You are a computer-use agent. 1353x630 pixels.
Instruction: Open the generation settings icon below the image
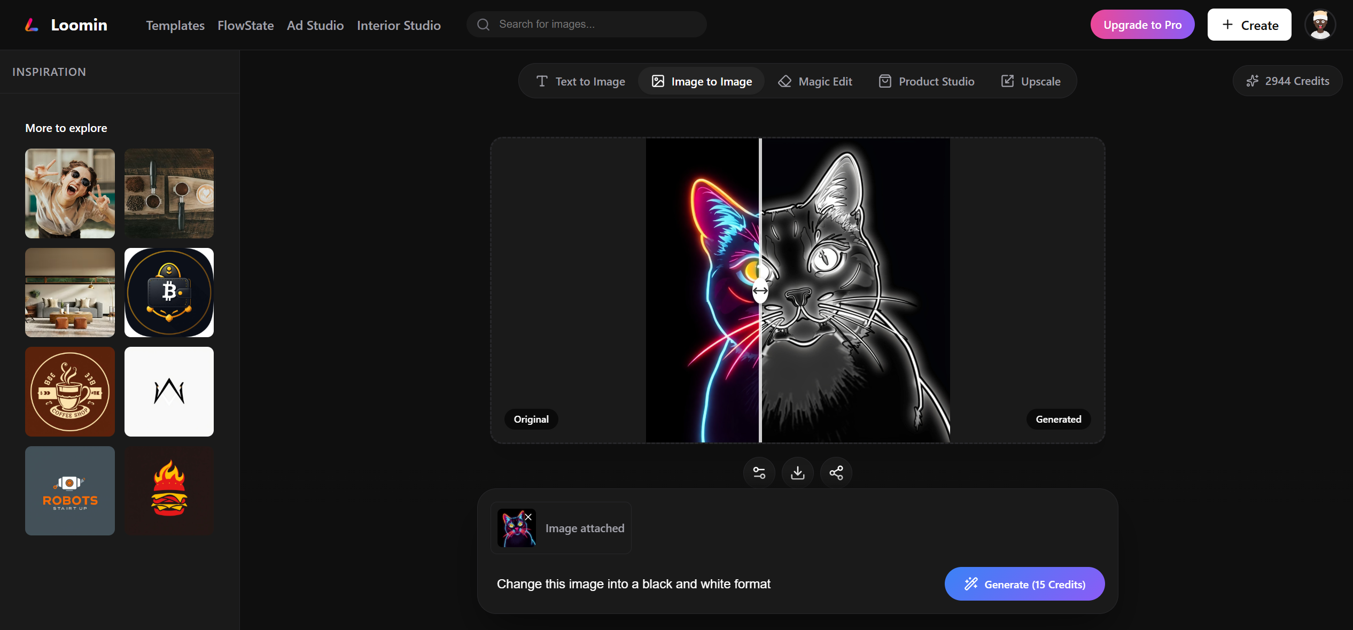tap(759, 472)
